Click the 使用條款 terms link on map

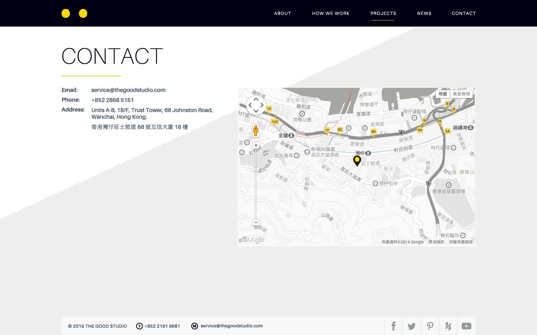436,242
